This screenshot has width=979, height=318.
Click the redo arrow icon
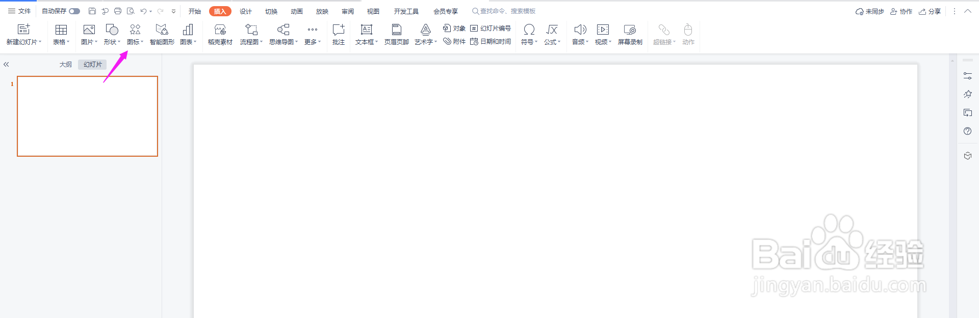[160, 11]
